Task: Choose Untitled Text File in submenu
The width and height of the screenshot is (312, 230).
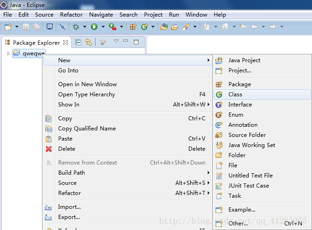Action: point(262,176)
